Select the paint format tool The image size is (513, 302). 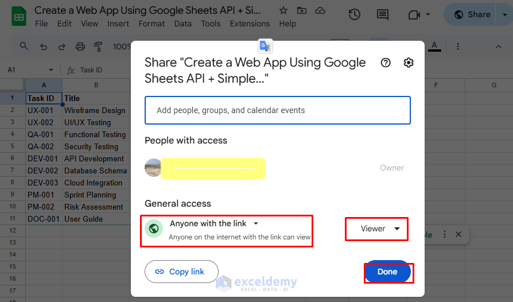click(x=98, y=47)
